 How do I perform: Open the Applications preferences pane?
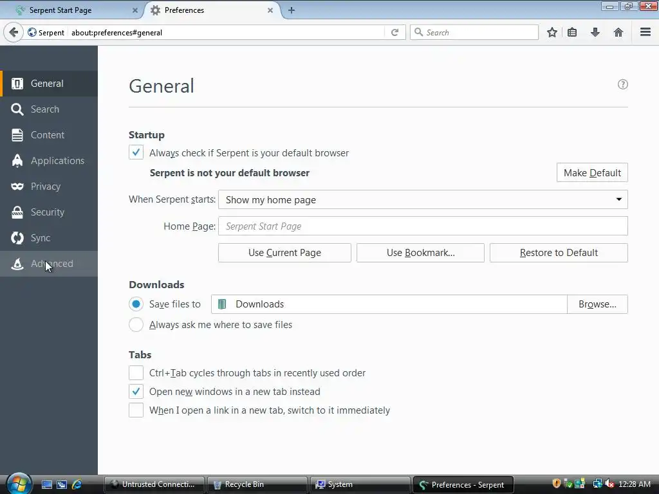[x=49, y=160]
